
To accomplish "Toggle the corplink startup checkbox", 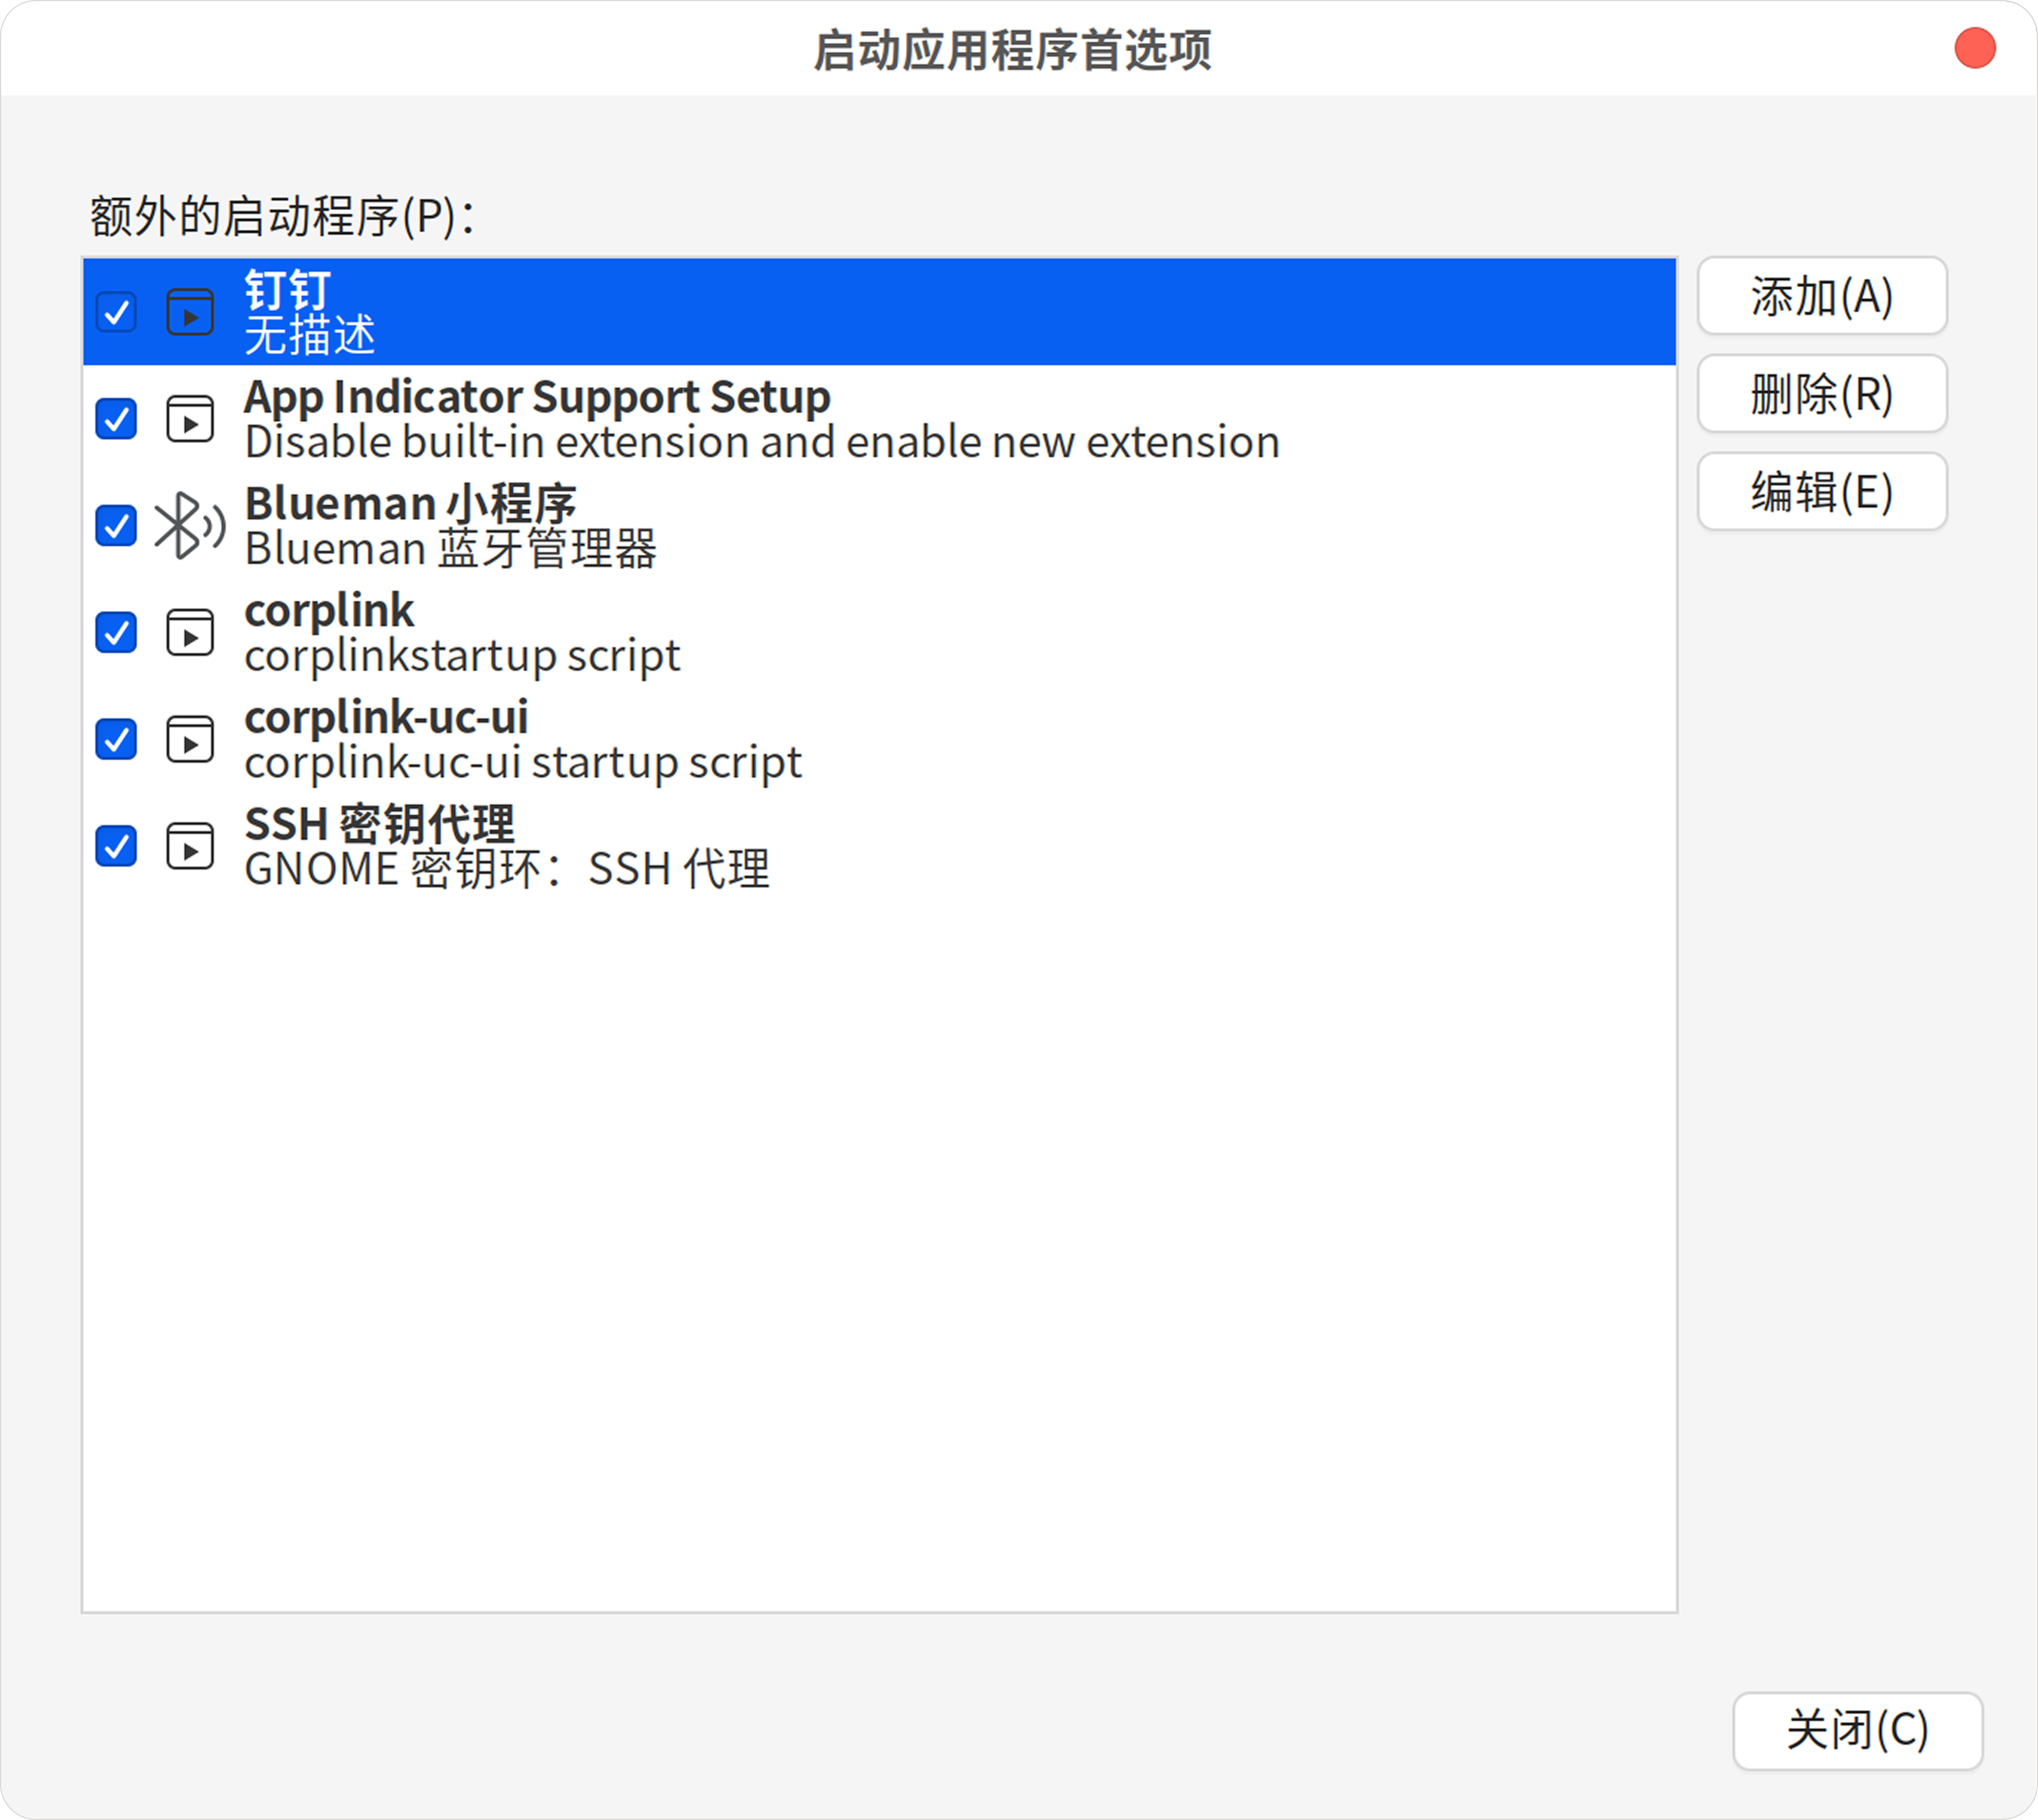I will pos(116,633).
